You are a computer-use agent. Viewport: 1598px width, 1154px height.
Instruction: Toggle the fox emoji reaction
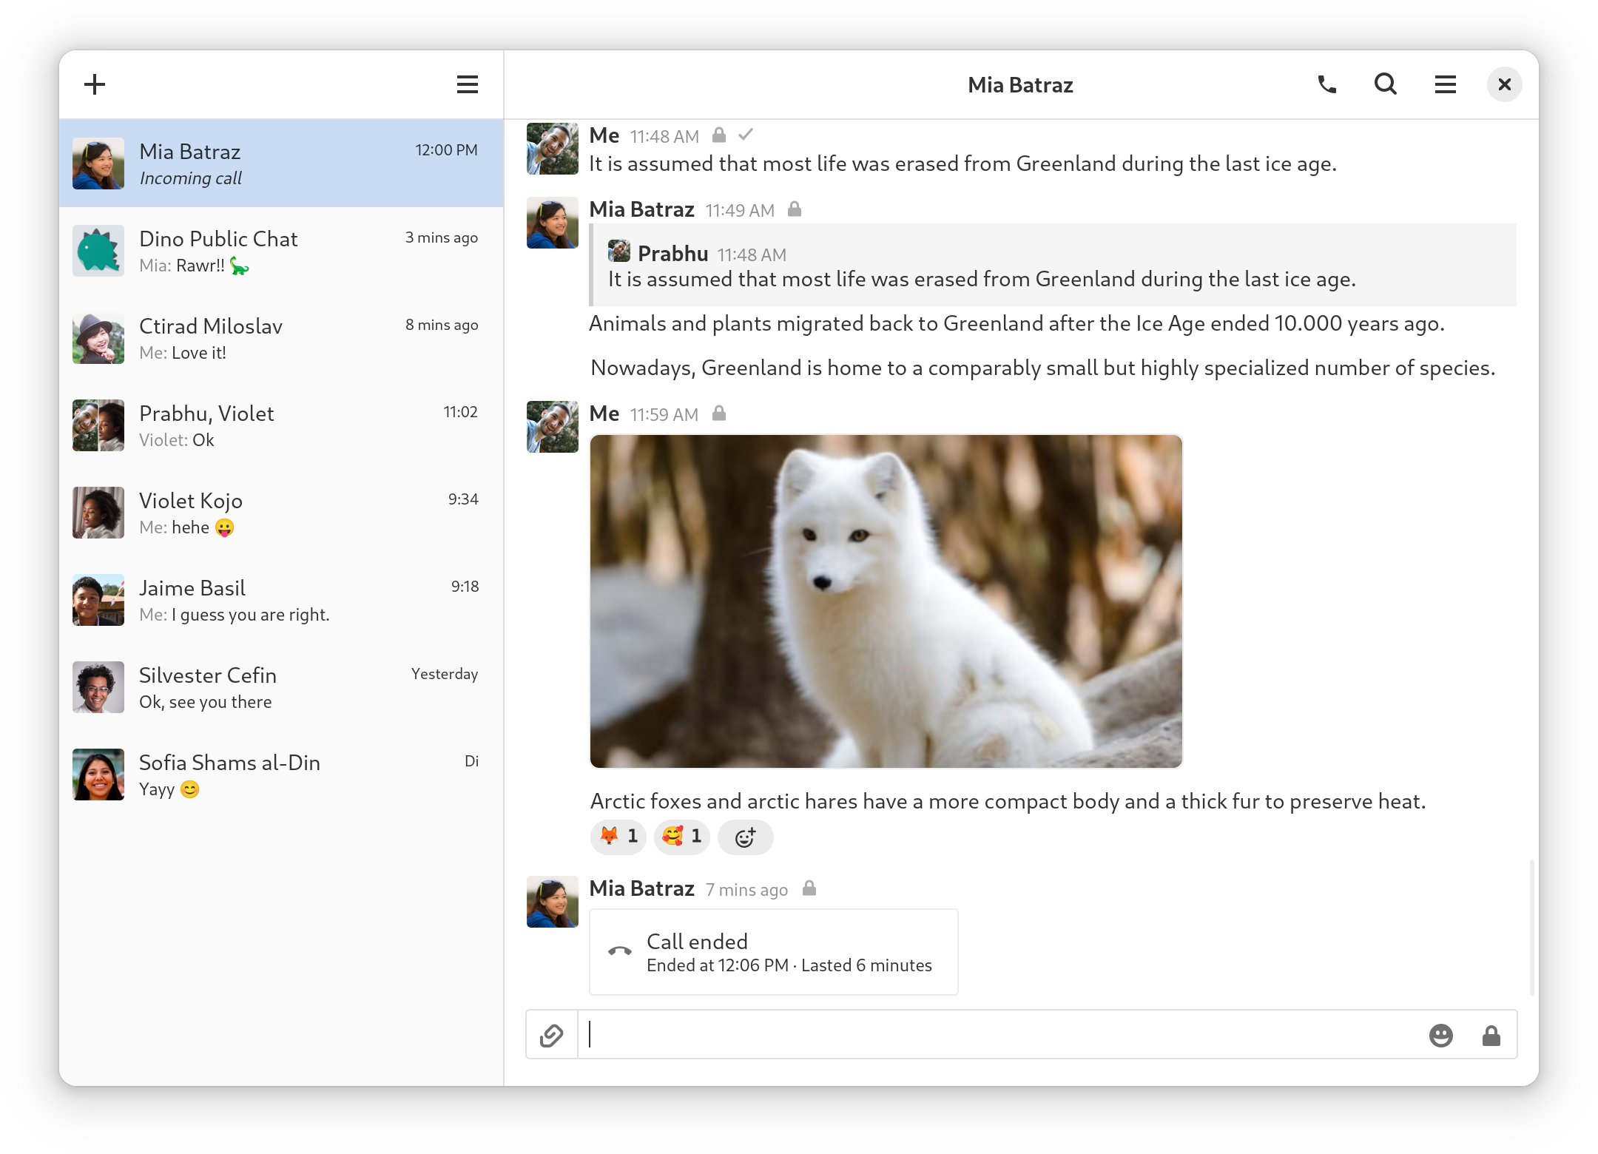tap(618, 837)
